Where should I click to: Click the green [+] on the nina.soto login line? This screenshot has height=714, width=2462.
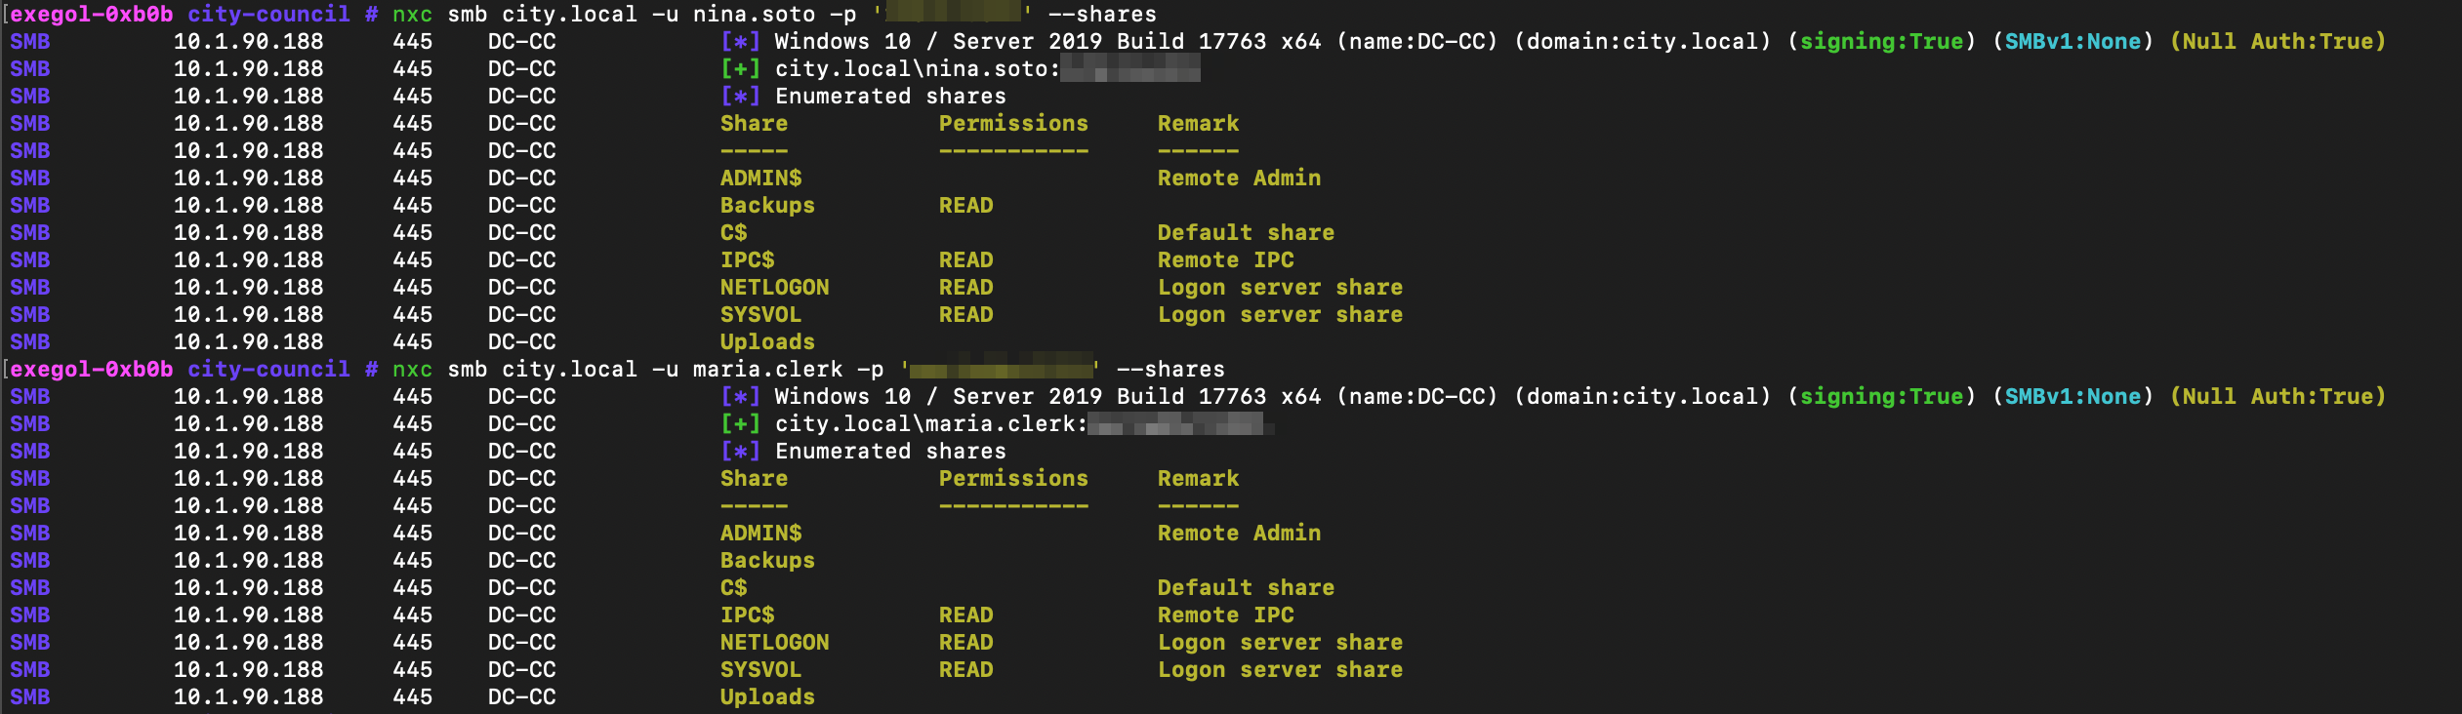[740, 68]
